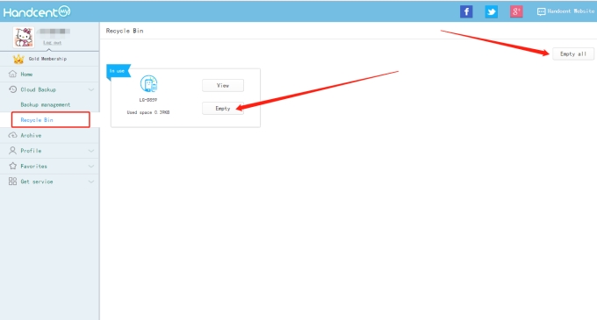The image size is (597, 320).
Task: Open the Get service menu item
Action: (37, 181)
